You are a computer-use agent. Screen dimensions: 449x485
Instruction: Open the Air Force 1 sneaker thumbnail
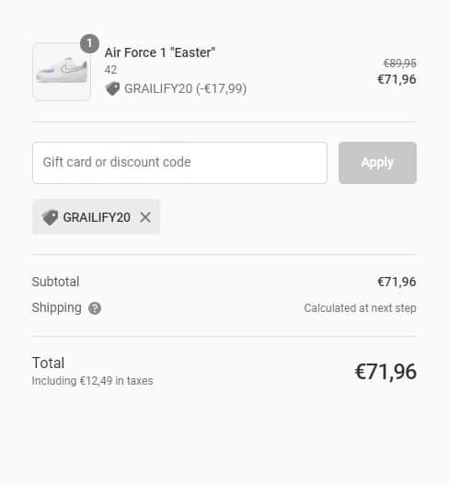(62, 72)
